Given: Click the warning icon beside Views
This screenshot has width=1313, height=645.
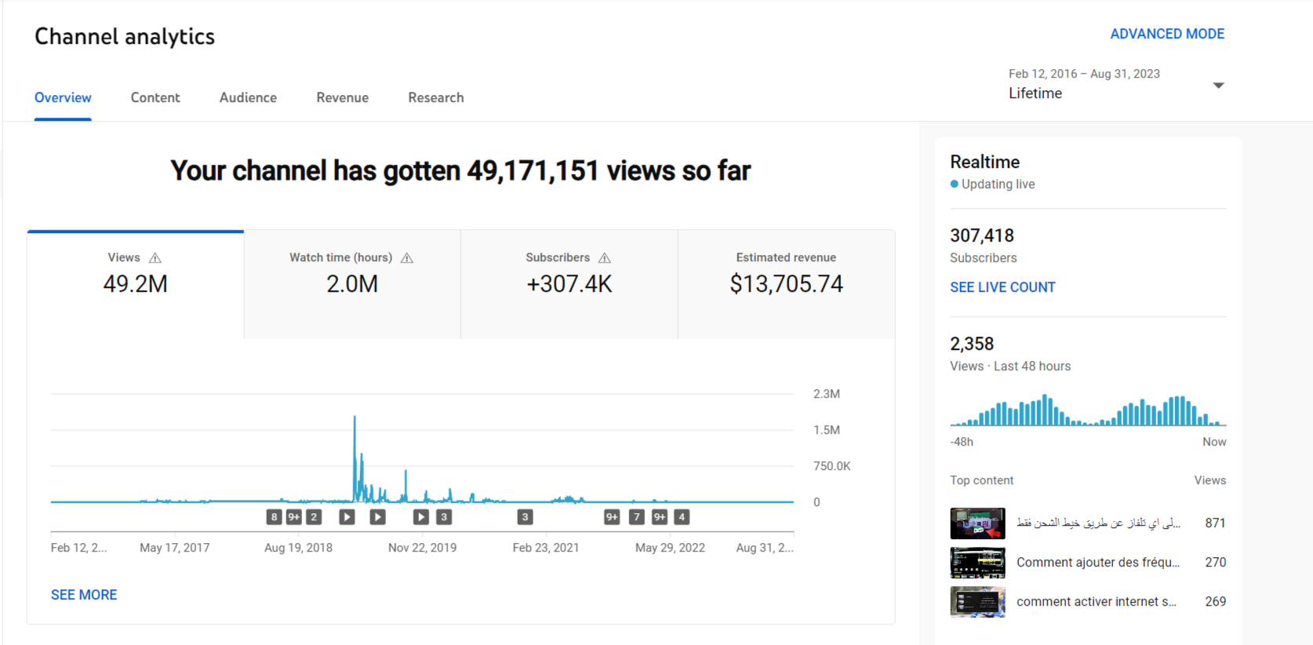Looking at the screenshot, I should (155, 258).
